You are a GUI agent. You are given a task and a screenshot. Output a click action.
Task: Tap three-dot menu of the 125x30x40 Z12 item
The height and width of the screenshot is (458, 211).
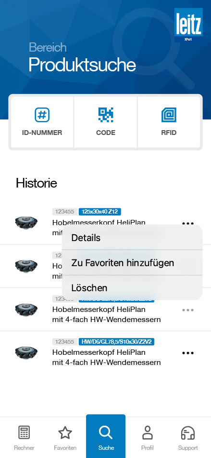pos(188,223)
